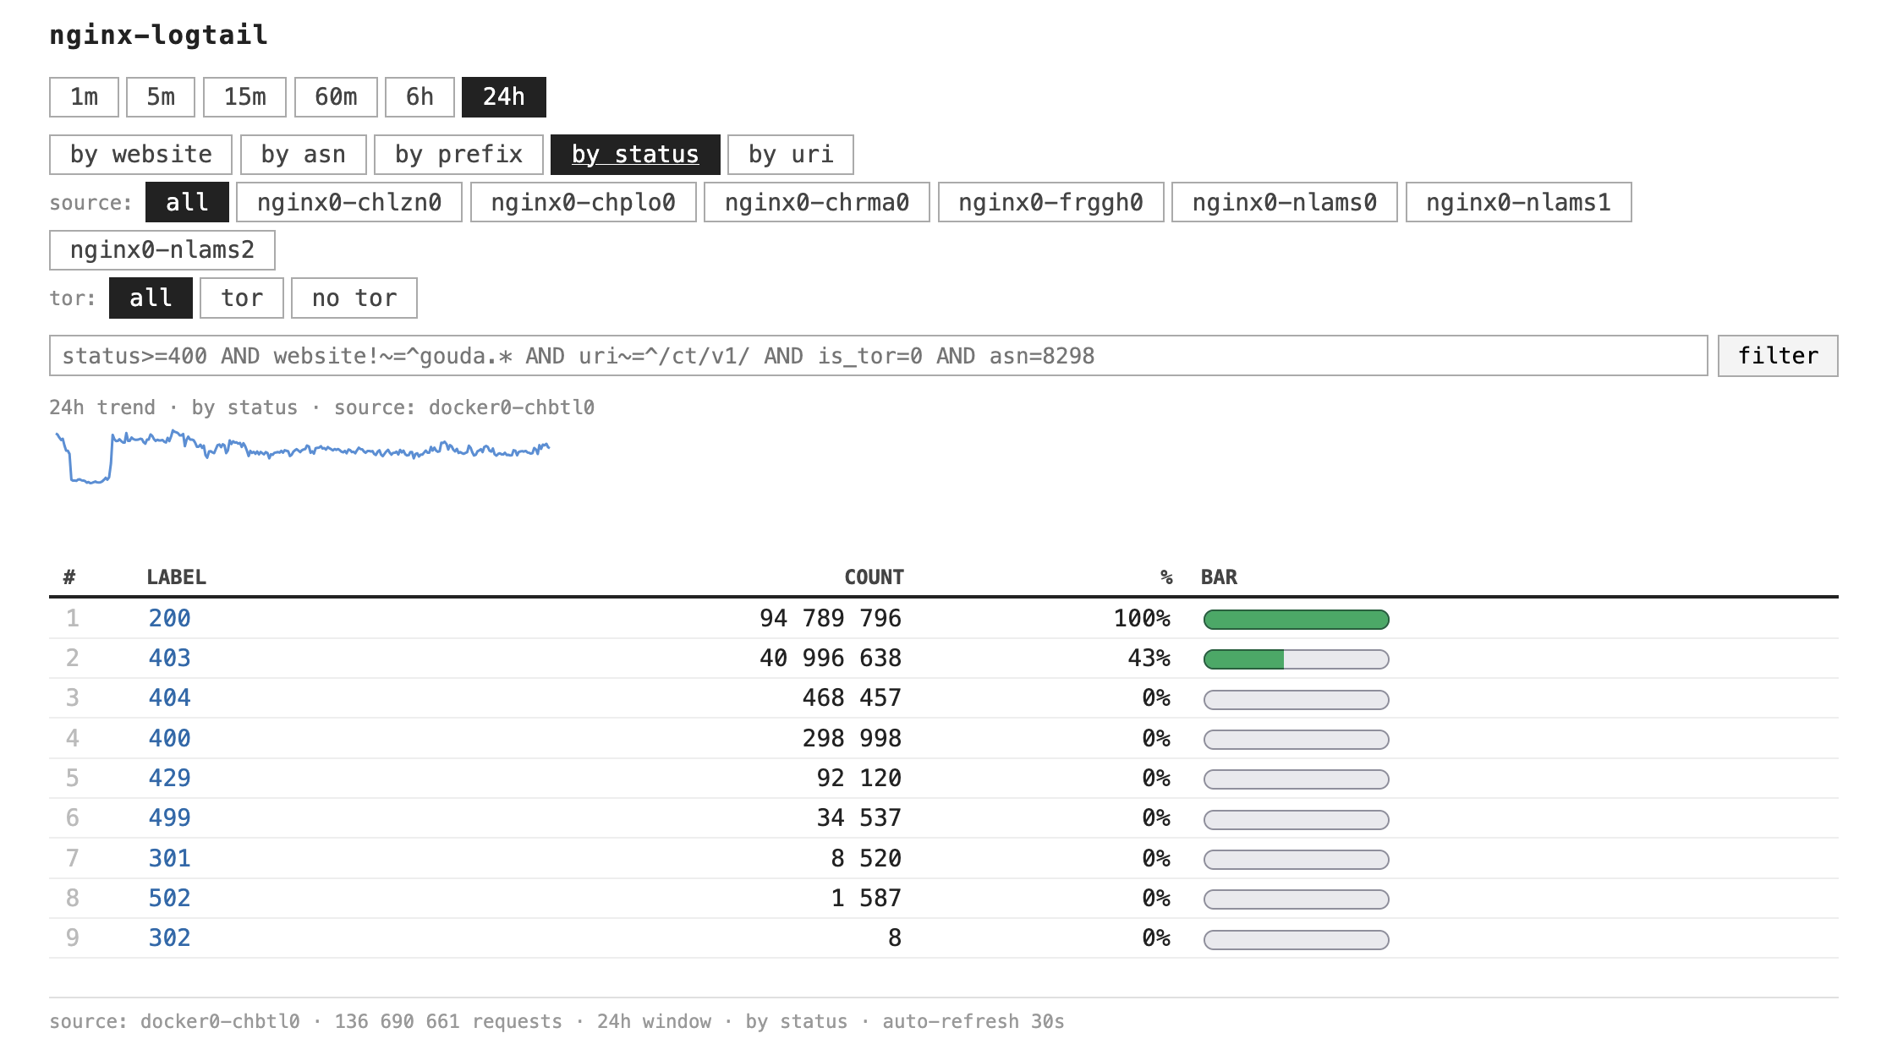The height and width of the screenshot is (1055, 1881).
Task: Click the 403 row percentage bar
Action: point(1296,659)
